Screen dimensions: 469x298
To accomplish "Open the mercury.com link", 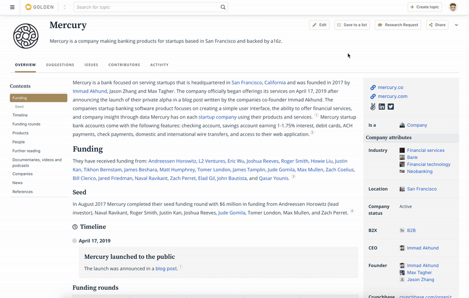I will click(392, 96).
